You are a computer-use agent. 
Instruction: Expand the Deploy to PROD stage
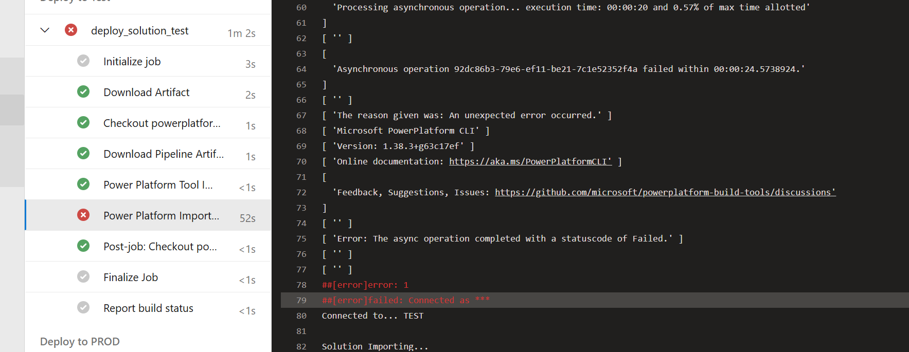pos(80,341)
